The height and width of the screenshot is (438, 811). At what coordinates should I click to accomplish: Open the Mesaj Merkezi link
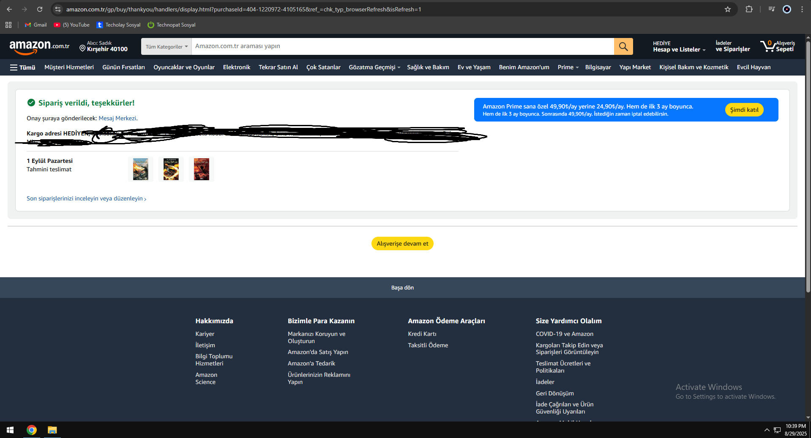tap(117, 118)
